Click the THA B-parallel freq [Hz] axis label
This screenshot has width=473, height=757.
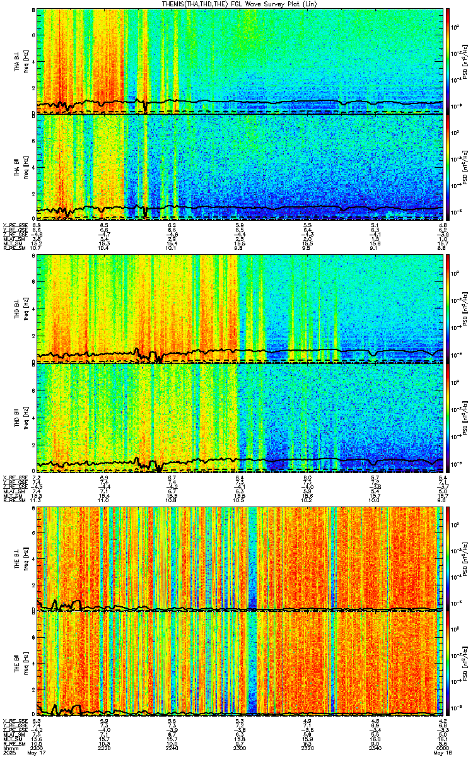click(x=26, y=167)
